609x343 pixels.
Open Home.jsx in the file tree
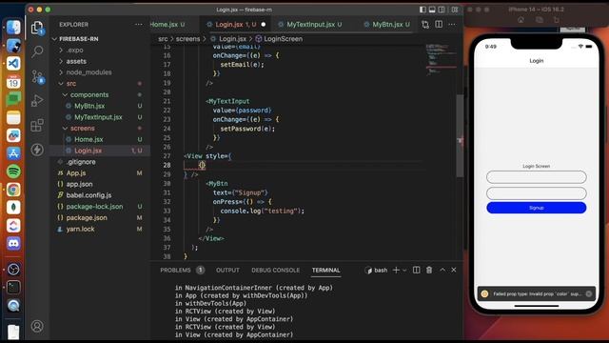tap(88, 139)
